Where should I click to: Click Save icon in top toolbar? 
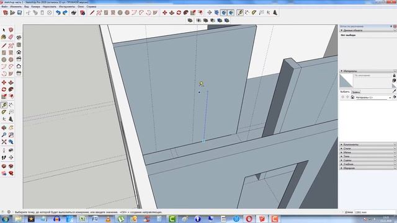[x=19, y=12]
